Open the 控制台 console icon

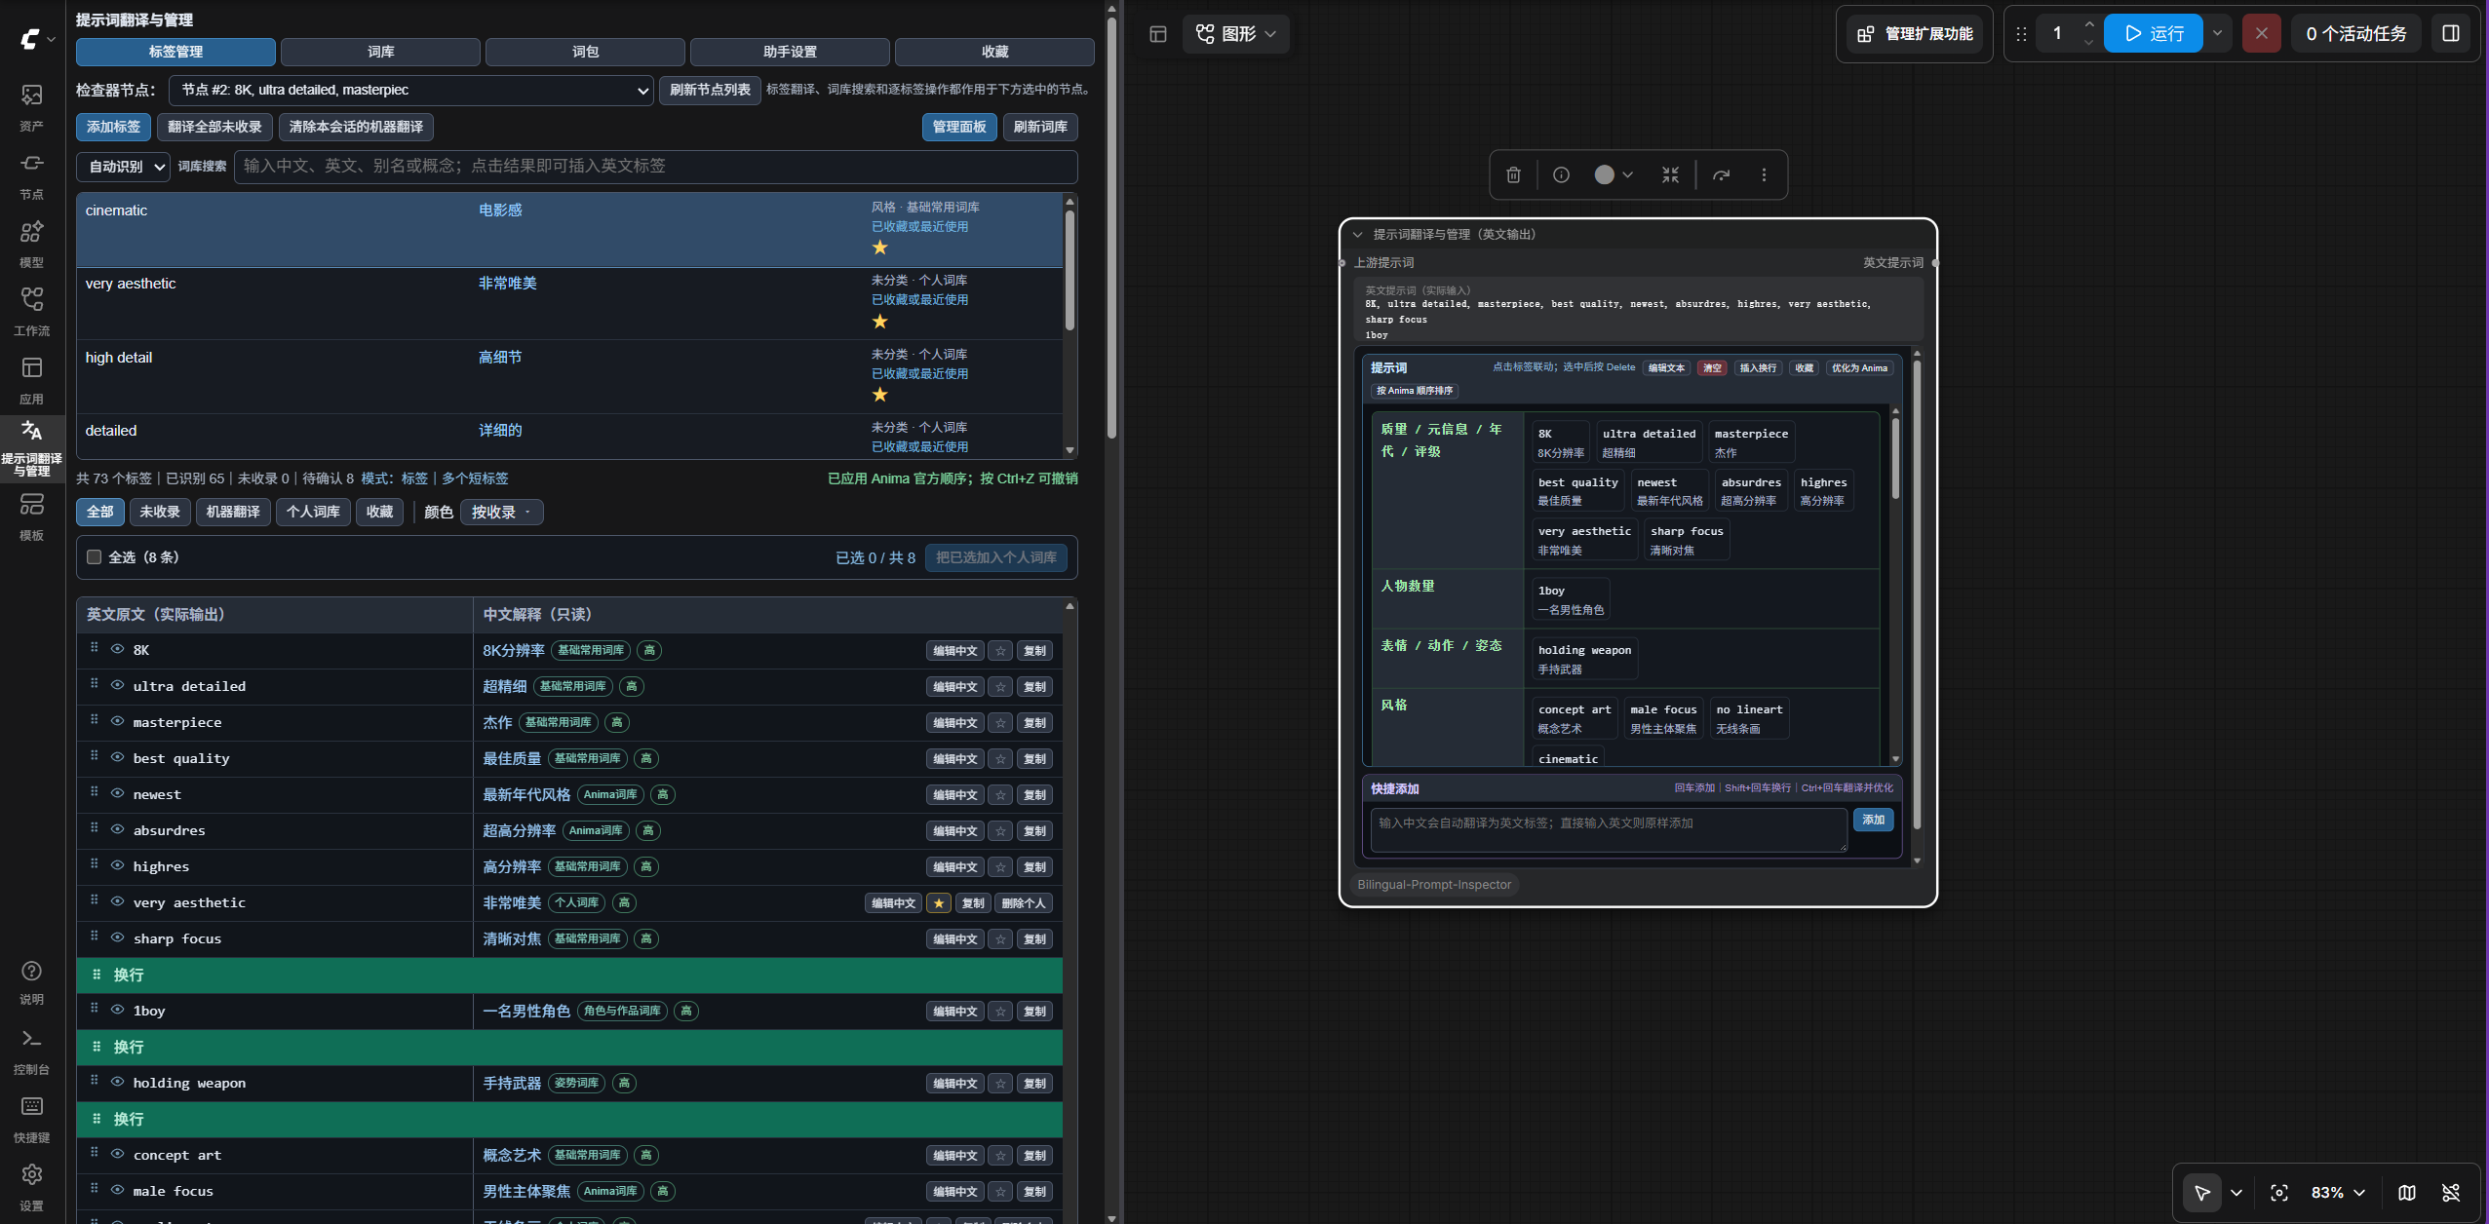(x=31, y=1051)
